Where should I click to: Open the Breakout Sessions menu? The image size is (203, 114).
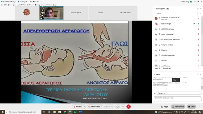(x=46, y=5)
